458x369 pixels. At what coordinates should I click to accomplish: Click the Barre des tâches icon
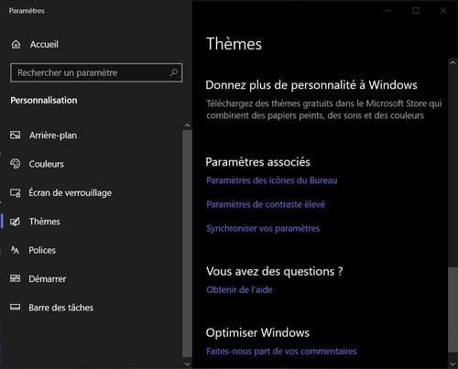pos(15,307)
